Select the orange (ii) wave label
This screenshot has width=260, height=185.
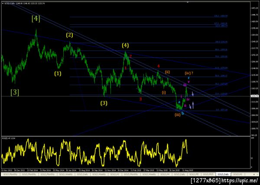tap(167, 72)
